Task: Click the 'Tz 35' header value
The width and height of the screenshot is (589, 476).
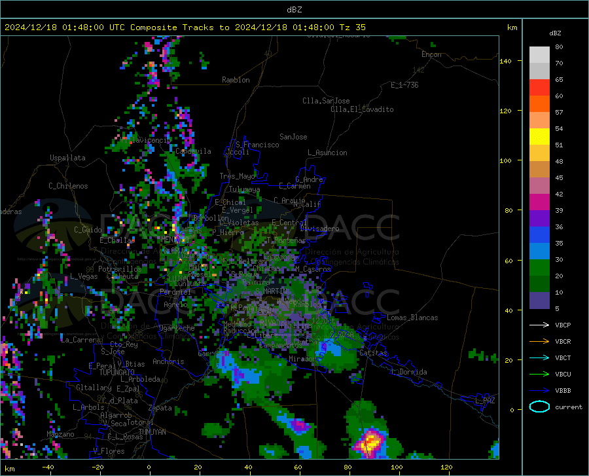Action: tap(352, 27)
